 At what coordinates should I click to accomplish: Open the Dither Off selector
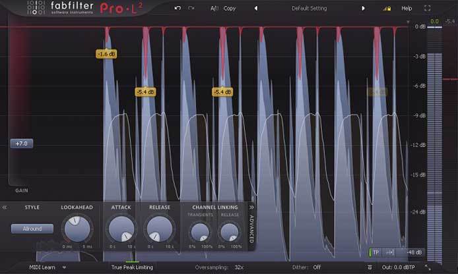tap(307, 267)
